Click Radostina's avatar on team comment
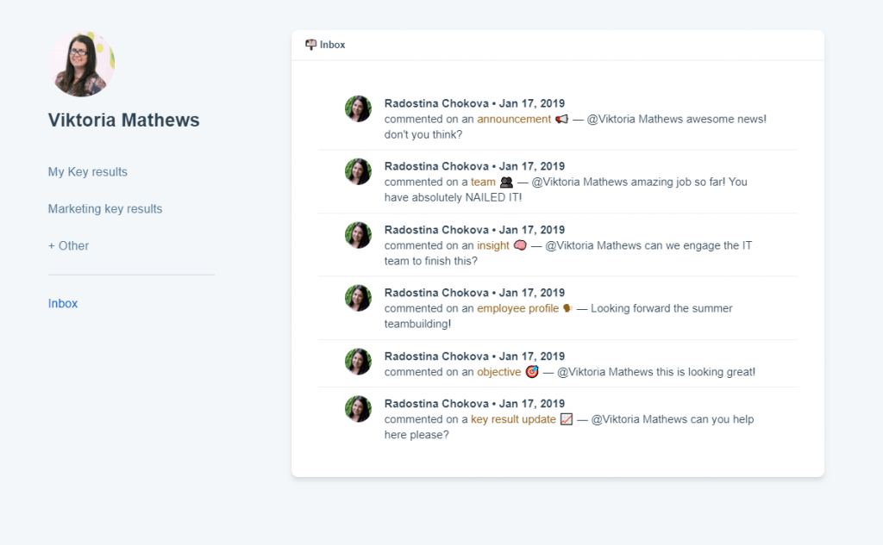 coord(358,171)
